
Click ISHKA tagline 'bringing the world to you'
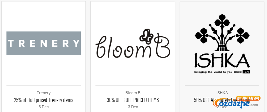point(214,72)
